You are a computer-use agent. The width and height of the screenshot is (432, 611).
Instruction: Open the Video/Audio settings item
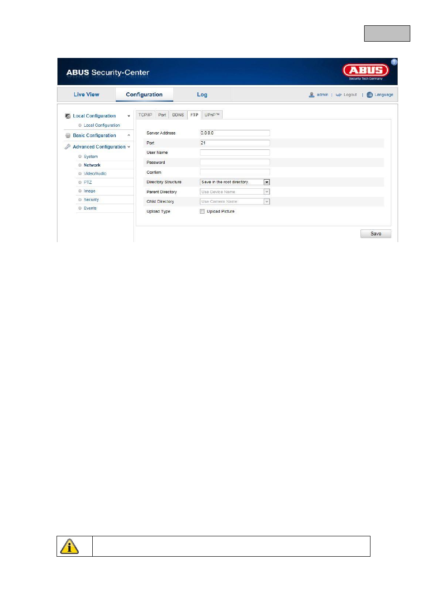click(x=95, y=174)
